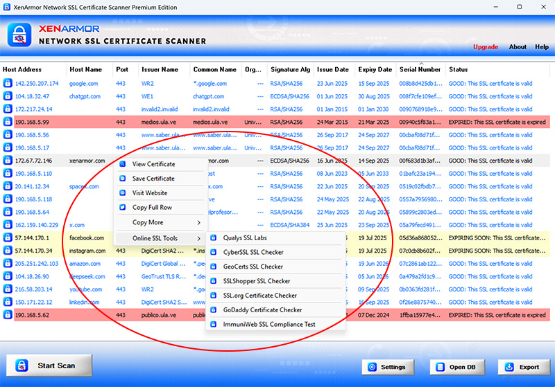Click the XenArmor SSL scanner logo
The height and width of the screenshot is (387, 555).
19,35
